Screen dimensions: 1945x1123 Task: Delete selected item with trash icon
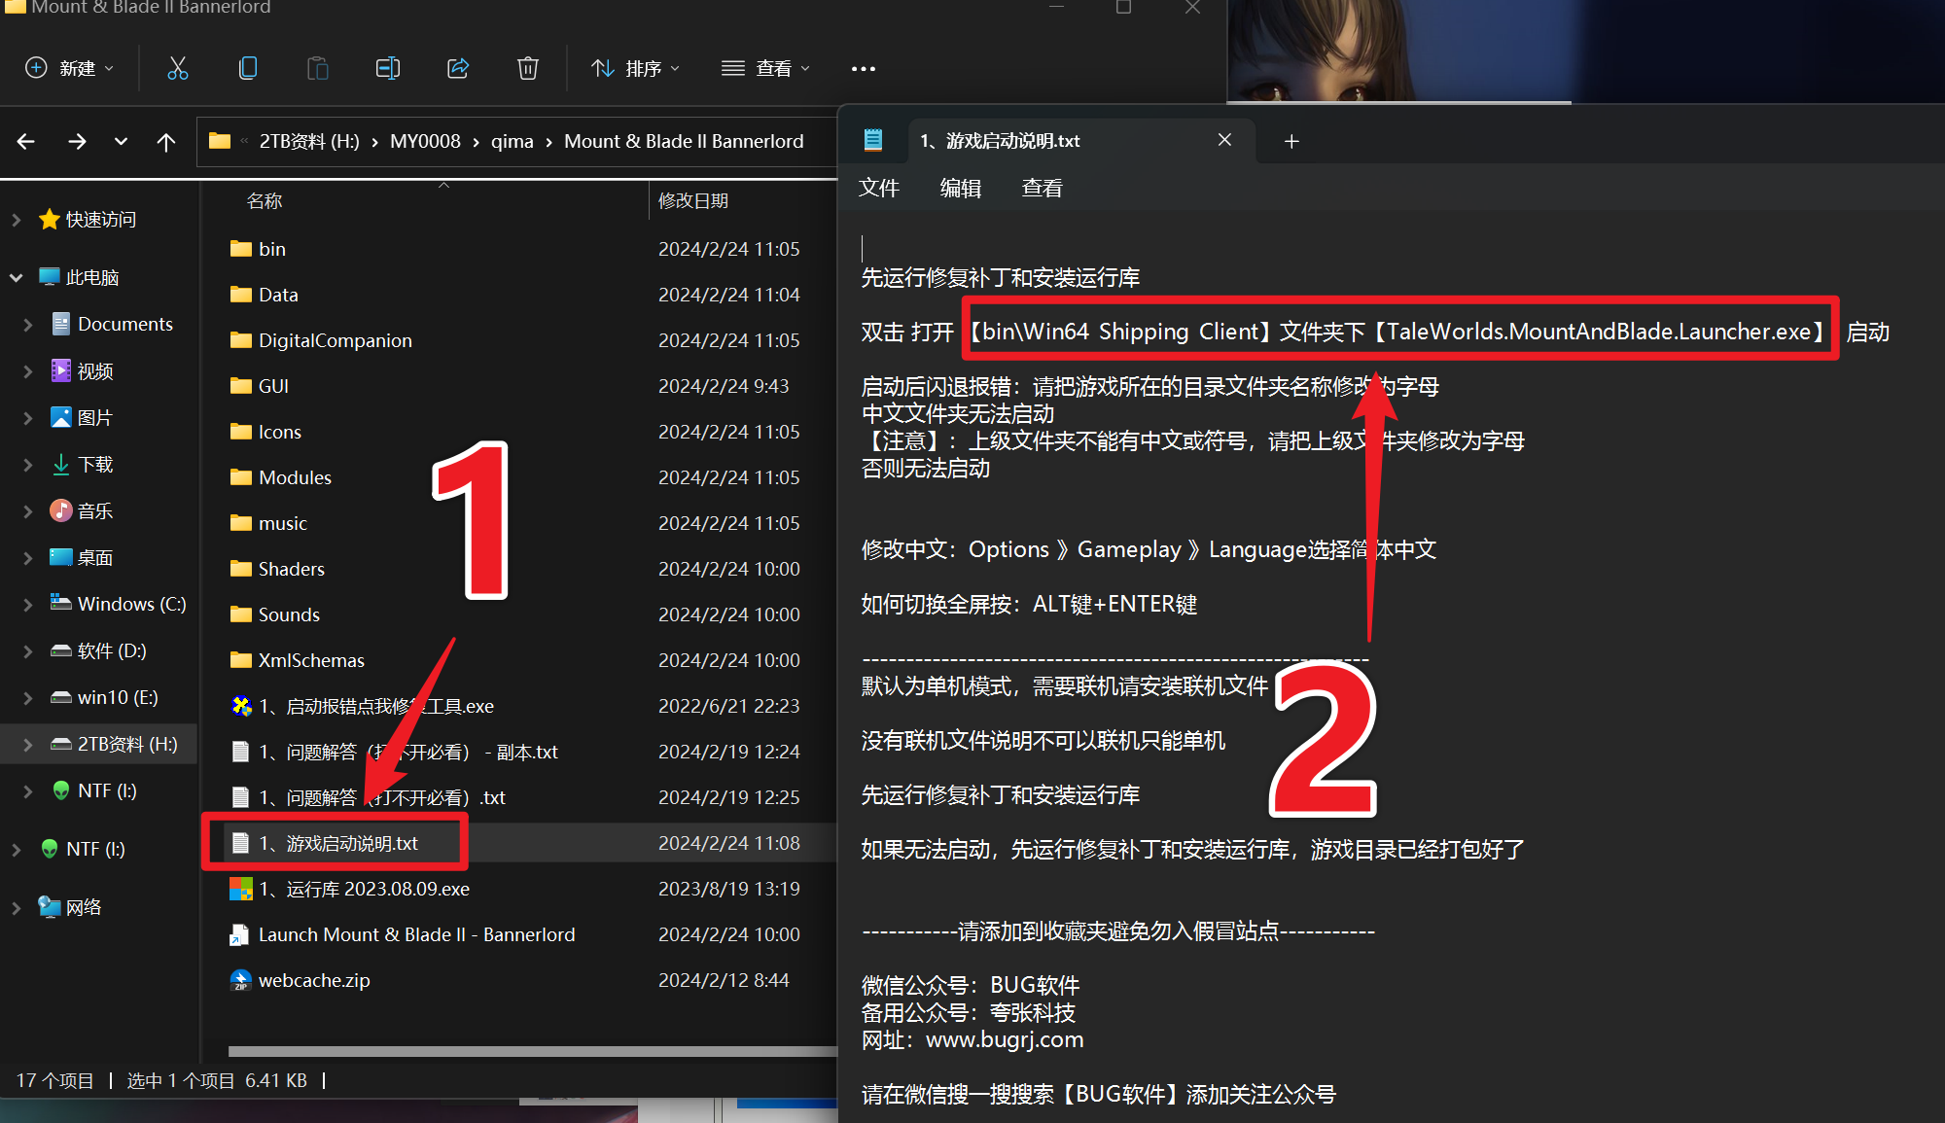click(528, 68)
